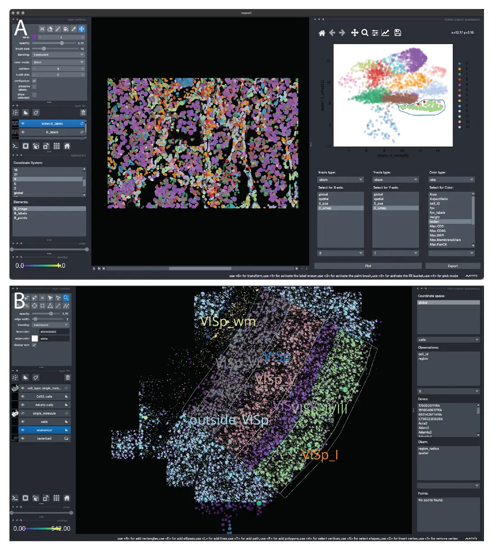Select the scatter plot zoom magnifier
Viewport: 497px width, 546px height.
365,33
